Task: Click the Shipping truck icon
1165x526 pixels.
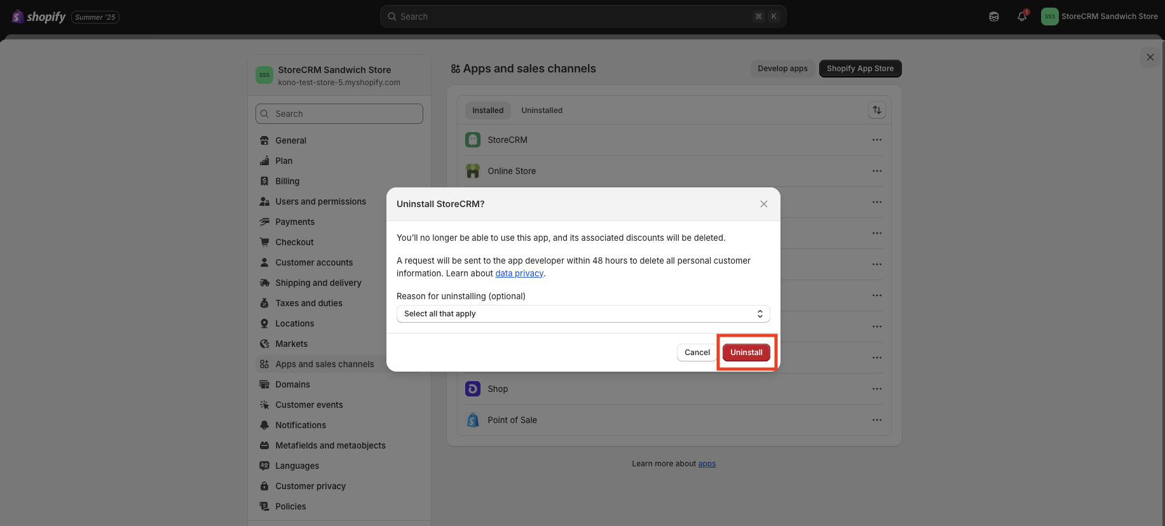Action: coord(264,283)
